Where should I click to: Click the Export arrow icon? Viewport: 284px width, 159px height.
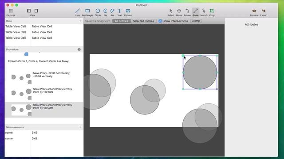point(264,11)
